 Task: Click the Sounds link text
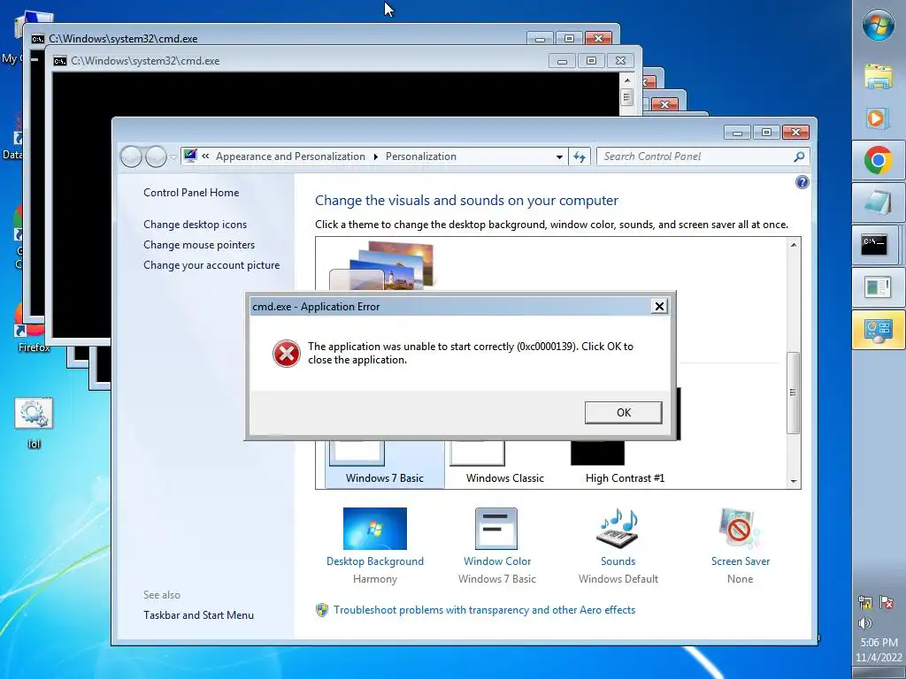tap(618, 561)
